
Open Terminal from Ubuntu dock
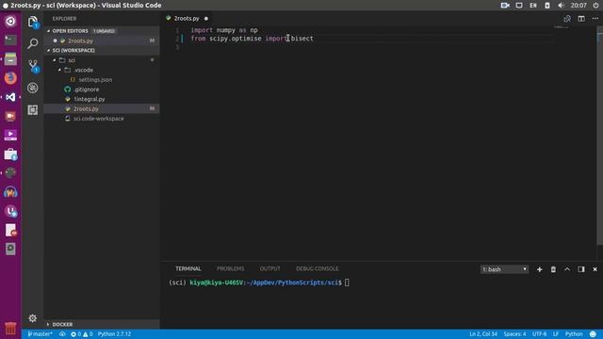10,40
